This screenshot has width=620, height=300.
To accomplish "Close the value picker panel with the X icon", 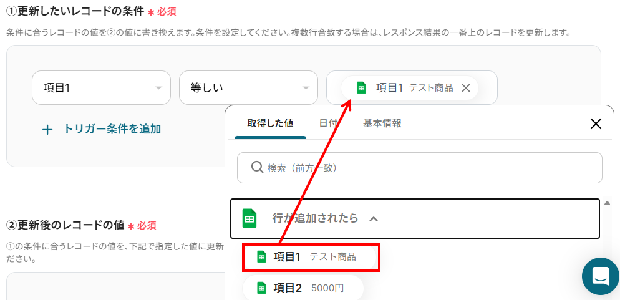I will [x=596, y=123].
